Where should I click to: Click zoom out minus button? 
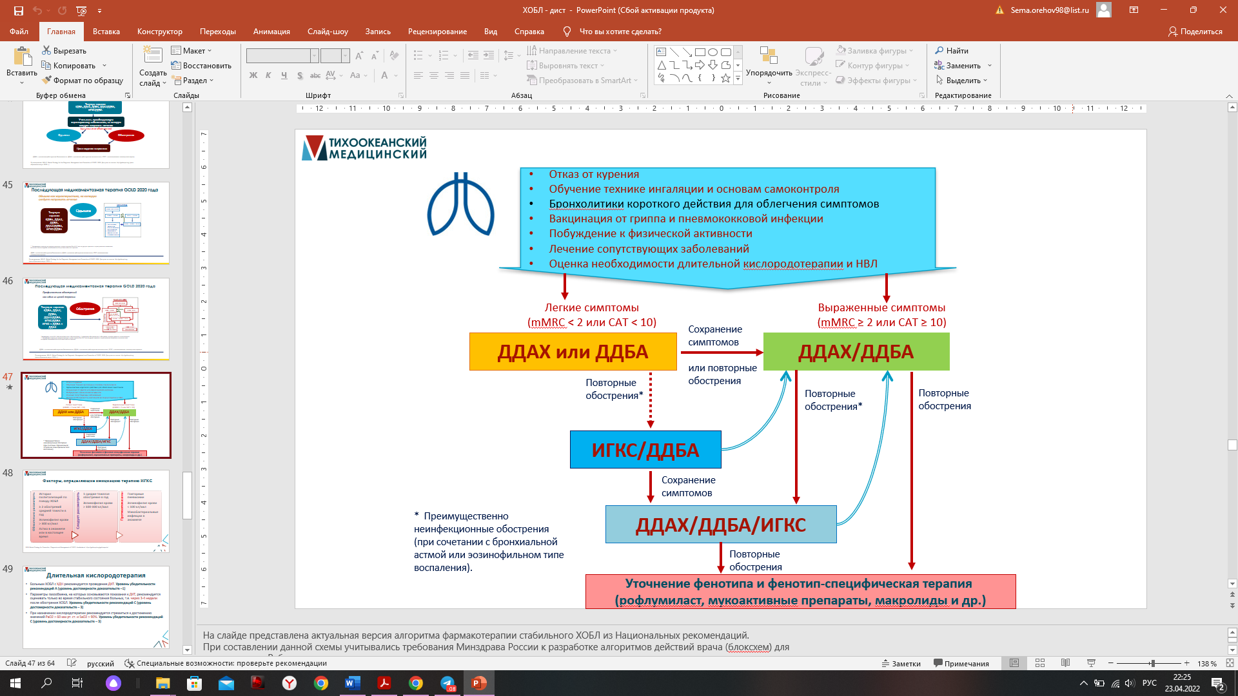click(x=1111, y=663)
